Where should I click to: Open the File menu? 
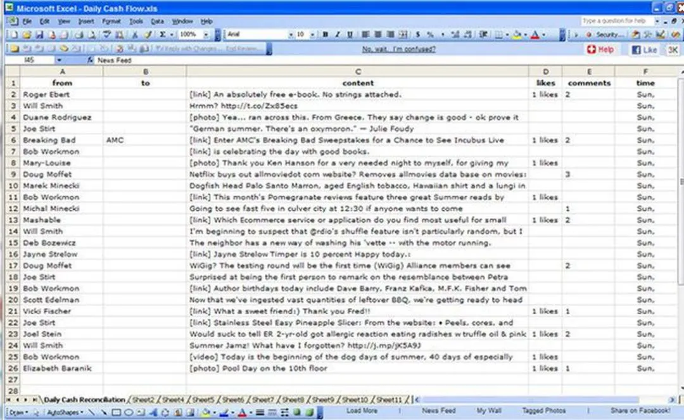tap(27, 22)
